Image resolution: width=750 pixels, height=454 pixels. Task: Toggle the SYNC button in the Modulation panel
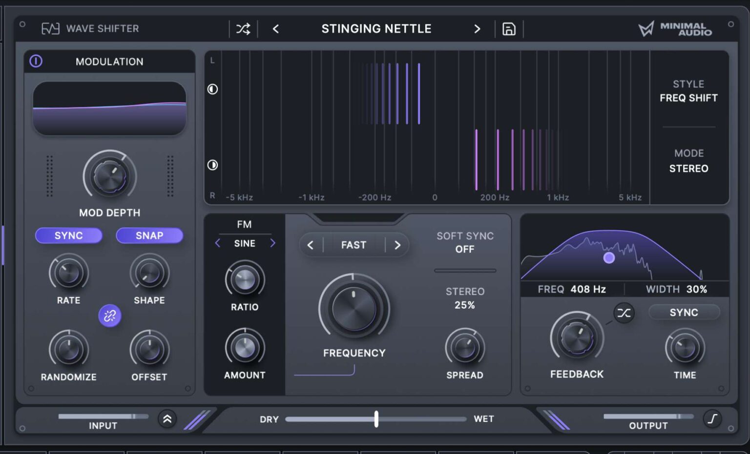(x=69, y=236)
